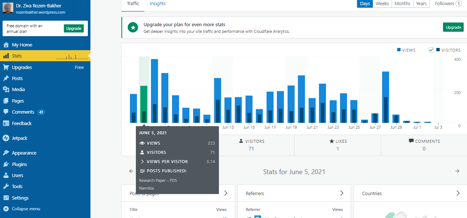
Task: Go to previous day with left arrow
Action: [131, 171]
